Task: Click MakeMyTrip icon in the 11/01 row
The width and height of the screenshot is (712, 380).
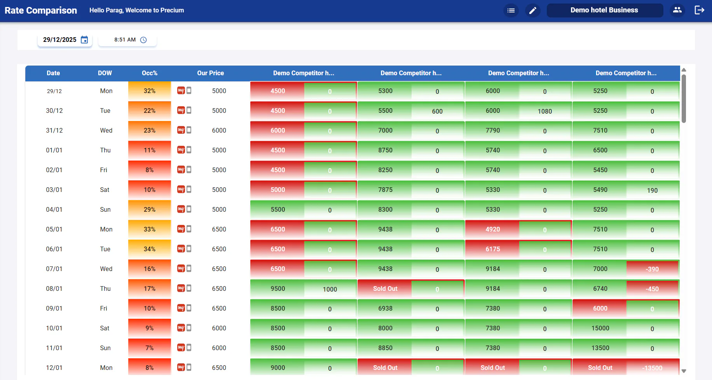Action: [181, 347]
